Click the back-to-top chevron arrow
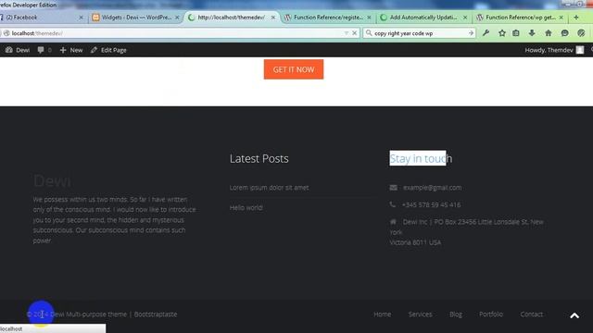 pos(574,315)
